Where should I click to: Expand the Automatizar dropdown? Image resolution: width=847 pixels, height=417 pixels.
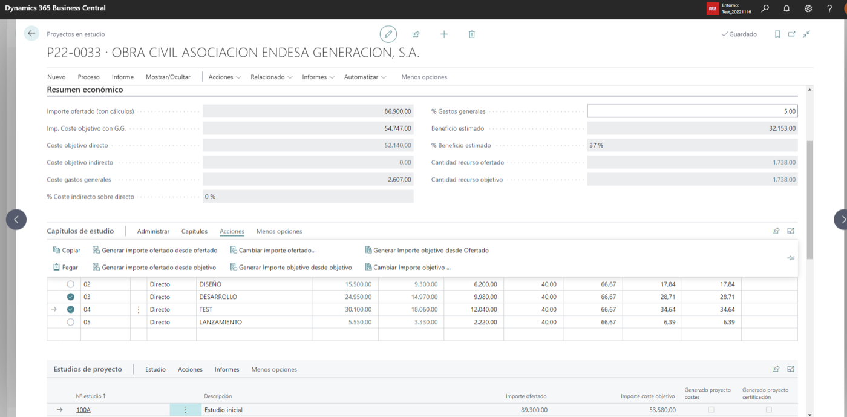coord(365,77)
